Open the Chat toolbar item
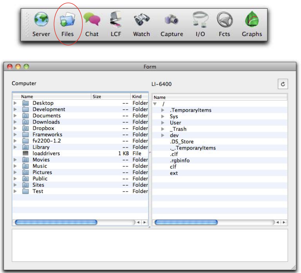The height and width of the screenshot is (273, 301). 92,24
